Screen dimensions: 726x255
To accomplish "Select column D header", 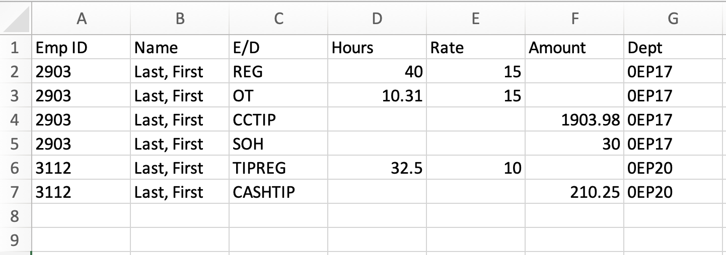I will [x=377, y=19].
